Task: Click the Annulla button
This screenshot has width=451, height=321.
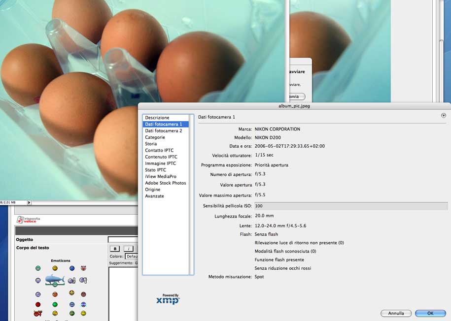Action: tap(396, 313)
